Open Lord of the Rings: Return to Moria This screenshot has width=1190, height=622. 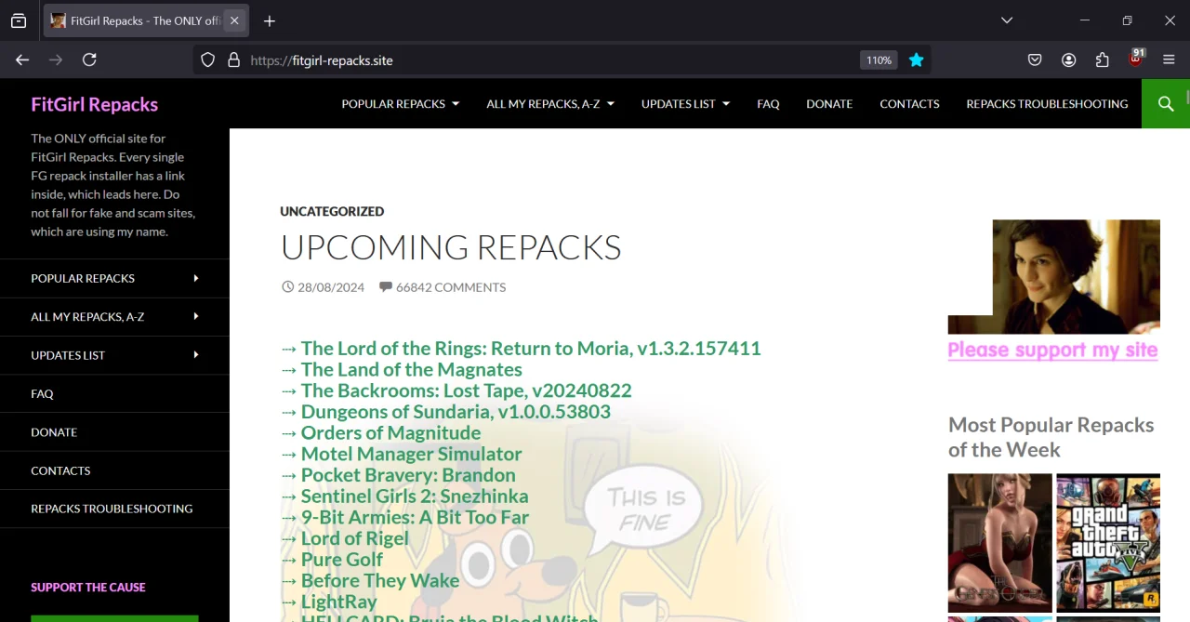coord(531,349)
